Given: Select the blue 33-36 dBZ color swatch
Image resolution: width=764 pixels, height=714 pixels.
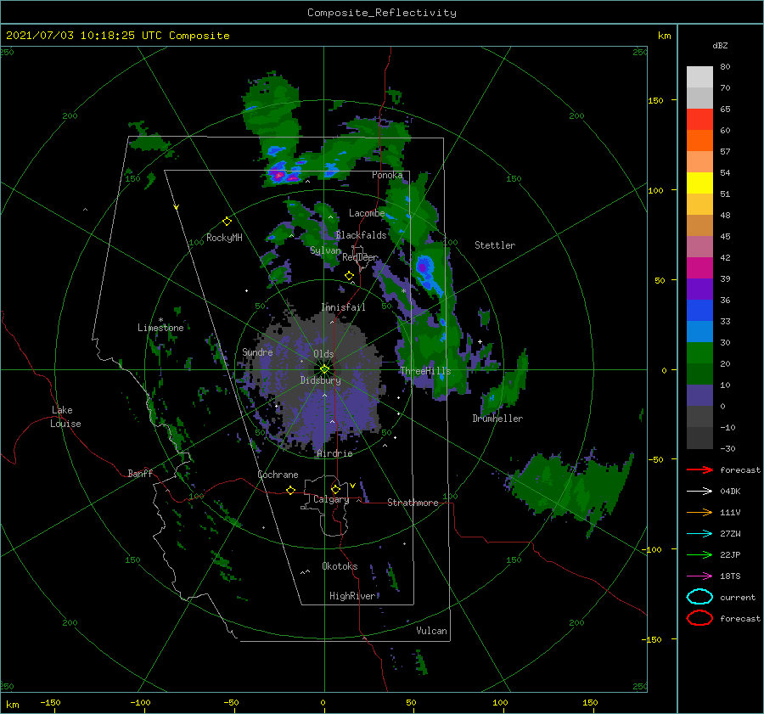Looking at the screenshot, I should [699, 311].
